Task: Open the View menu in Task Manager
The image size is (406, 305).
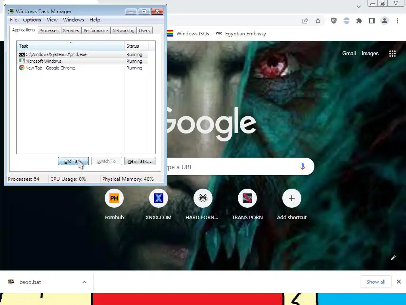Action: [x=52, y=20]
